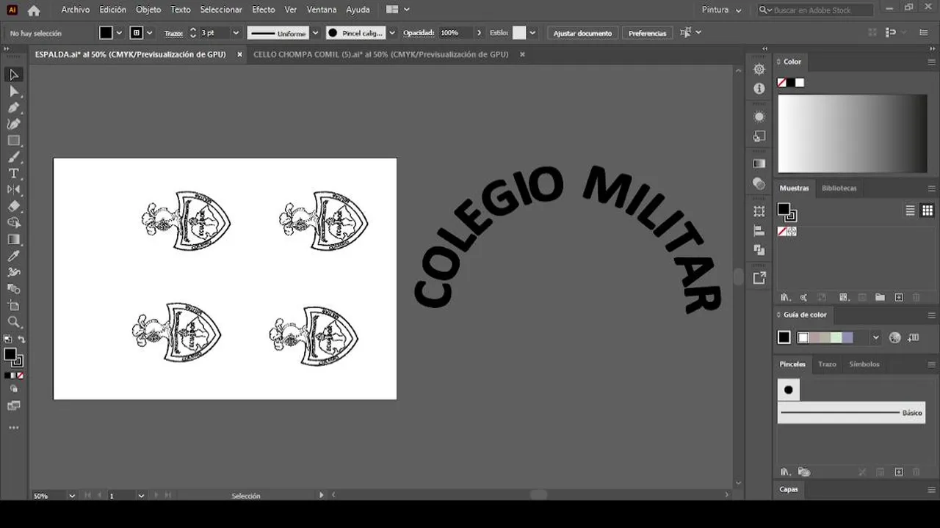Expand harmony rules dropdown in Guía de color
The width and height of the screenshot is (940, 528).
click(x=875, y=338)
